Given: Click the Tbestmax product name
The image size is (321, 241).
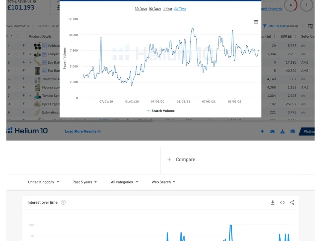Looking at the screenshot, I should point(51,79).
